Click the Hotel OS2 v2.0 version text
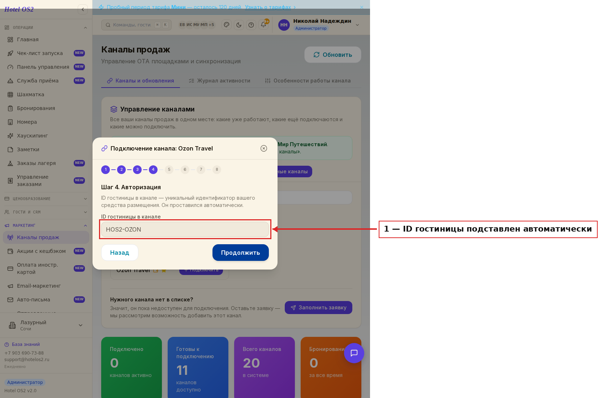Viewport: 606px width, 398px height. (20, 391)
